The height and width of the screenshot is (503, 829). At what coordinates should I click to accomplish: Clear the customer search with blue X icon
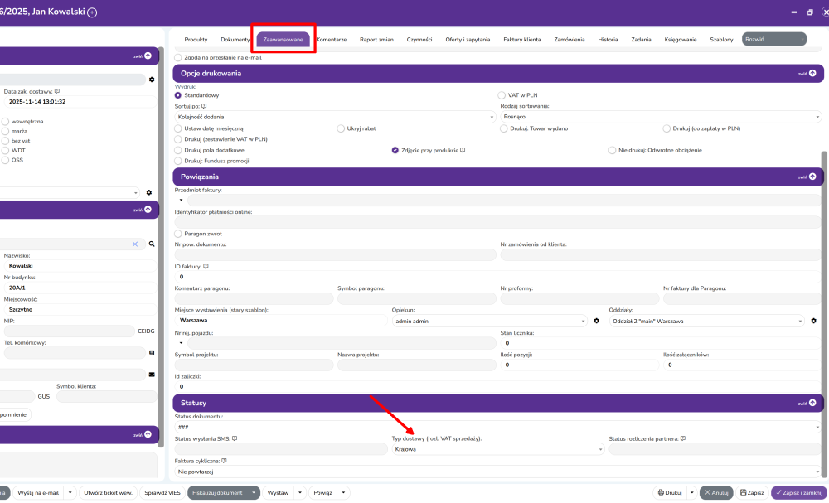pyautogui.click(x=135, y=244)
